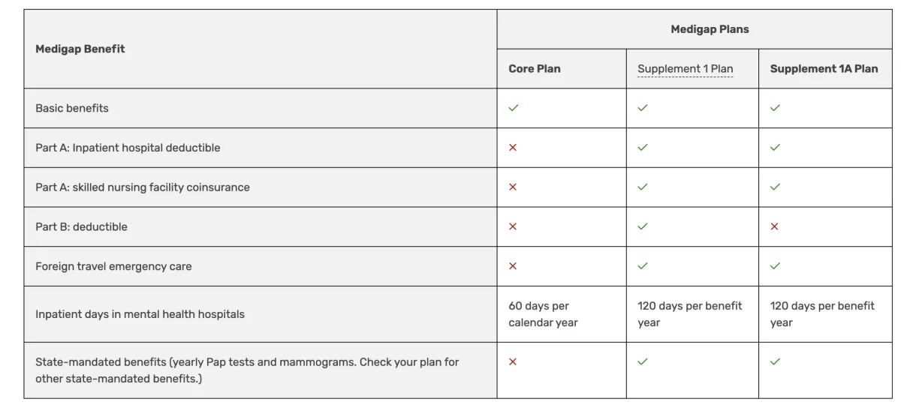Click Inpatient days in mental health hospitals row label
This screenshot has width=901, height=405.
140,314
